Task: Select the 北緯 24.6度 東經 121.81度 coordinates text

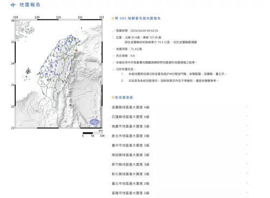Action: point(143,37)
